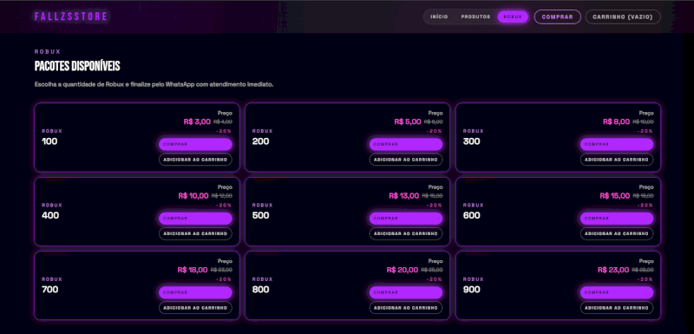Add 700 Robux to the cart
This screenshot has width=694, height=334.
(x=195, y=307)
